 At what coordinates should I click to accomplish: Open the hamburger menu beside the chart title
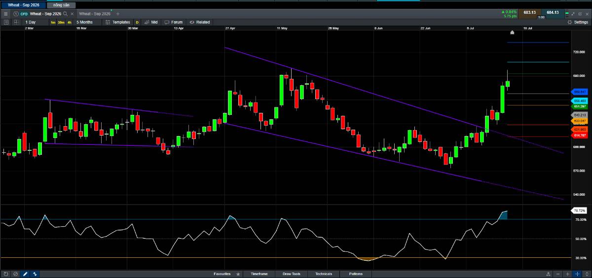click(5, 14)
